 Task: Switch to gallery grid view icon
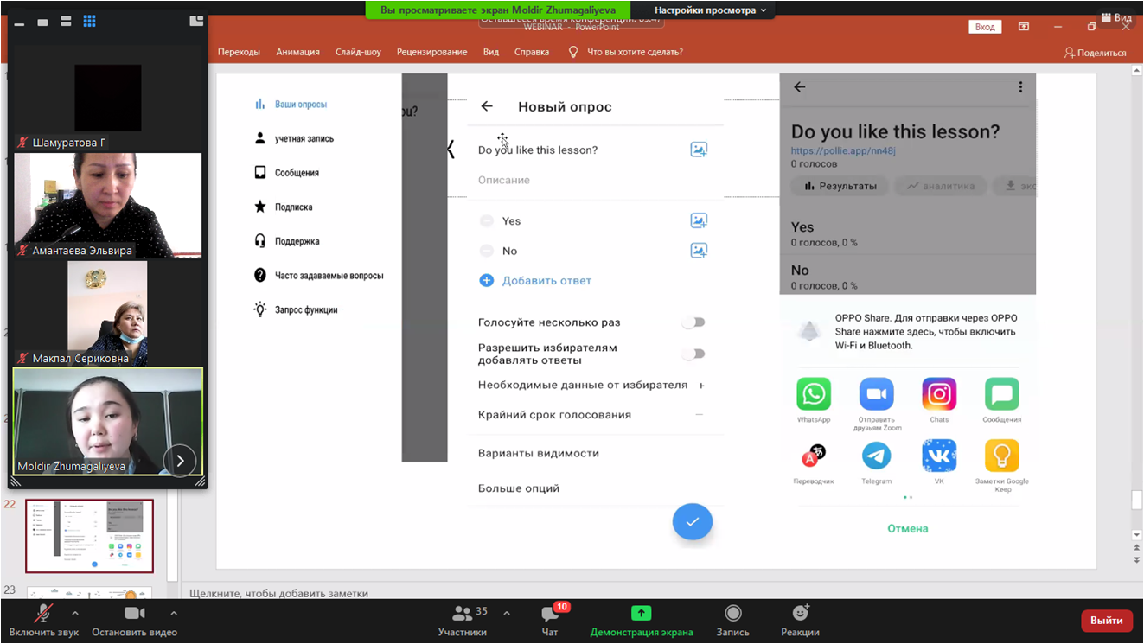pos(89,21)
